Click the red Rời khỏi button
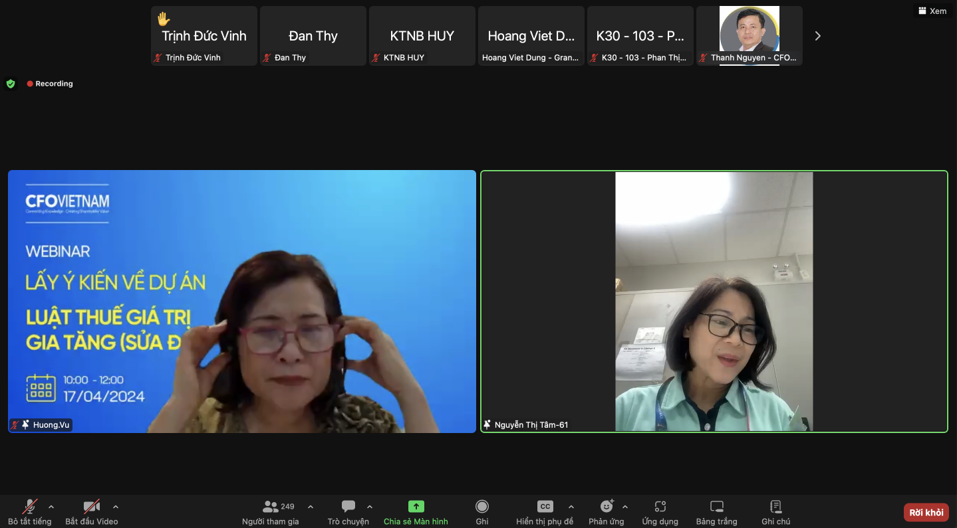The width and height of the screenshot is (957, 528). pyautogui.click(x=926, y=512)
